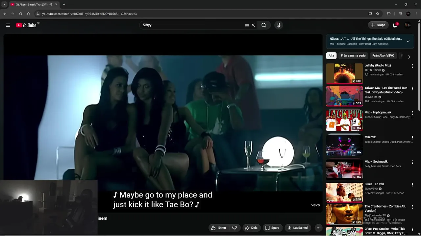Image resolution: width=421 pixels, height=236 pixels.
Task: Close the Akon - Smack That tab
Action: click(56, 5)
